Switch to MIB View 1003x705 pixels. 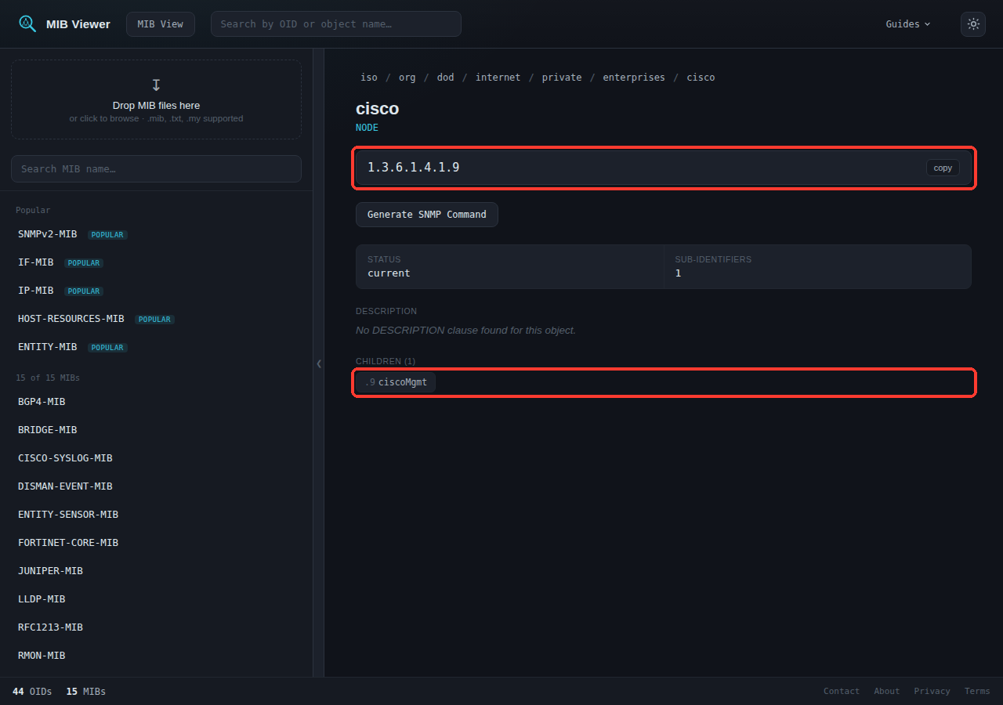pyautogui.click(x=161, y=24)
